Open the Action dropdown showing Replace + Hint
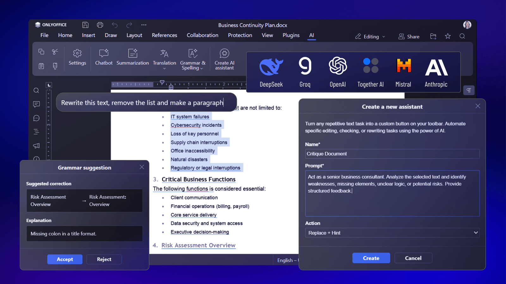The image size is (506, 284). pyautogui.click(x=392, y=233)
